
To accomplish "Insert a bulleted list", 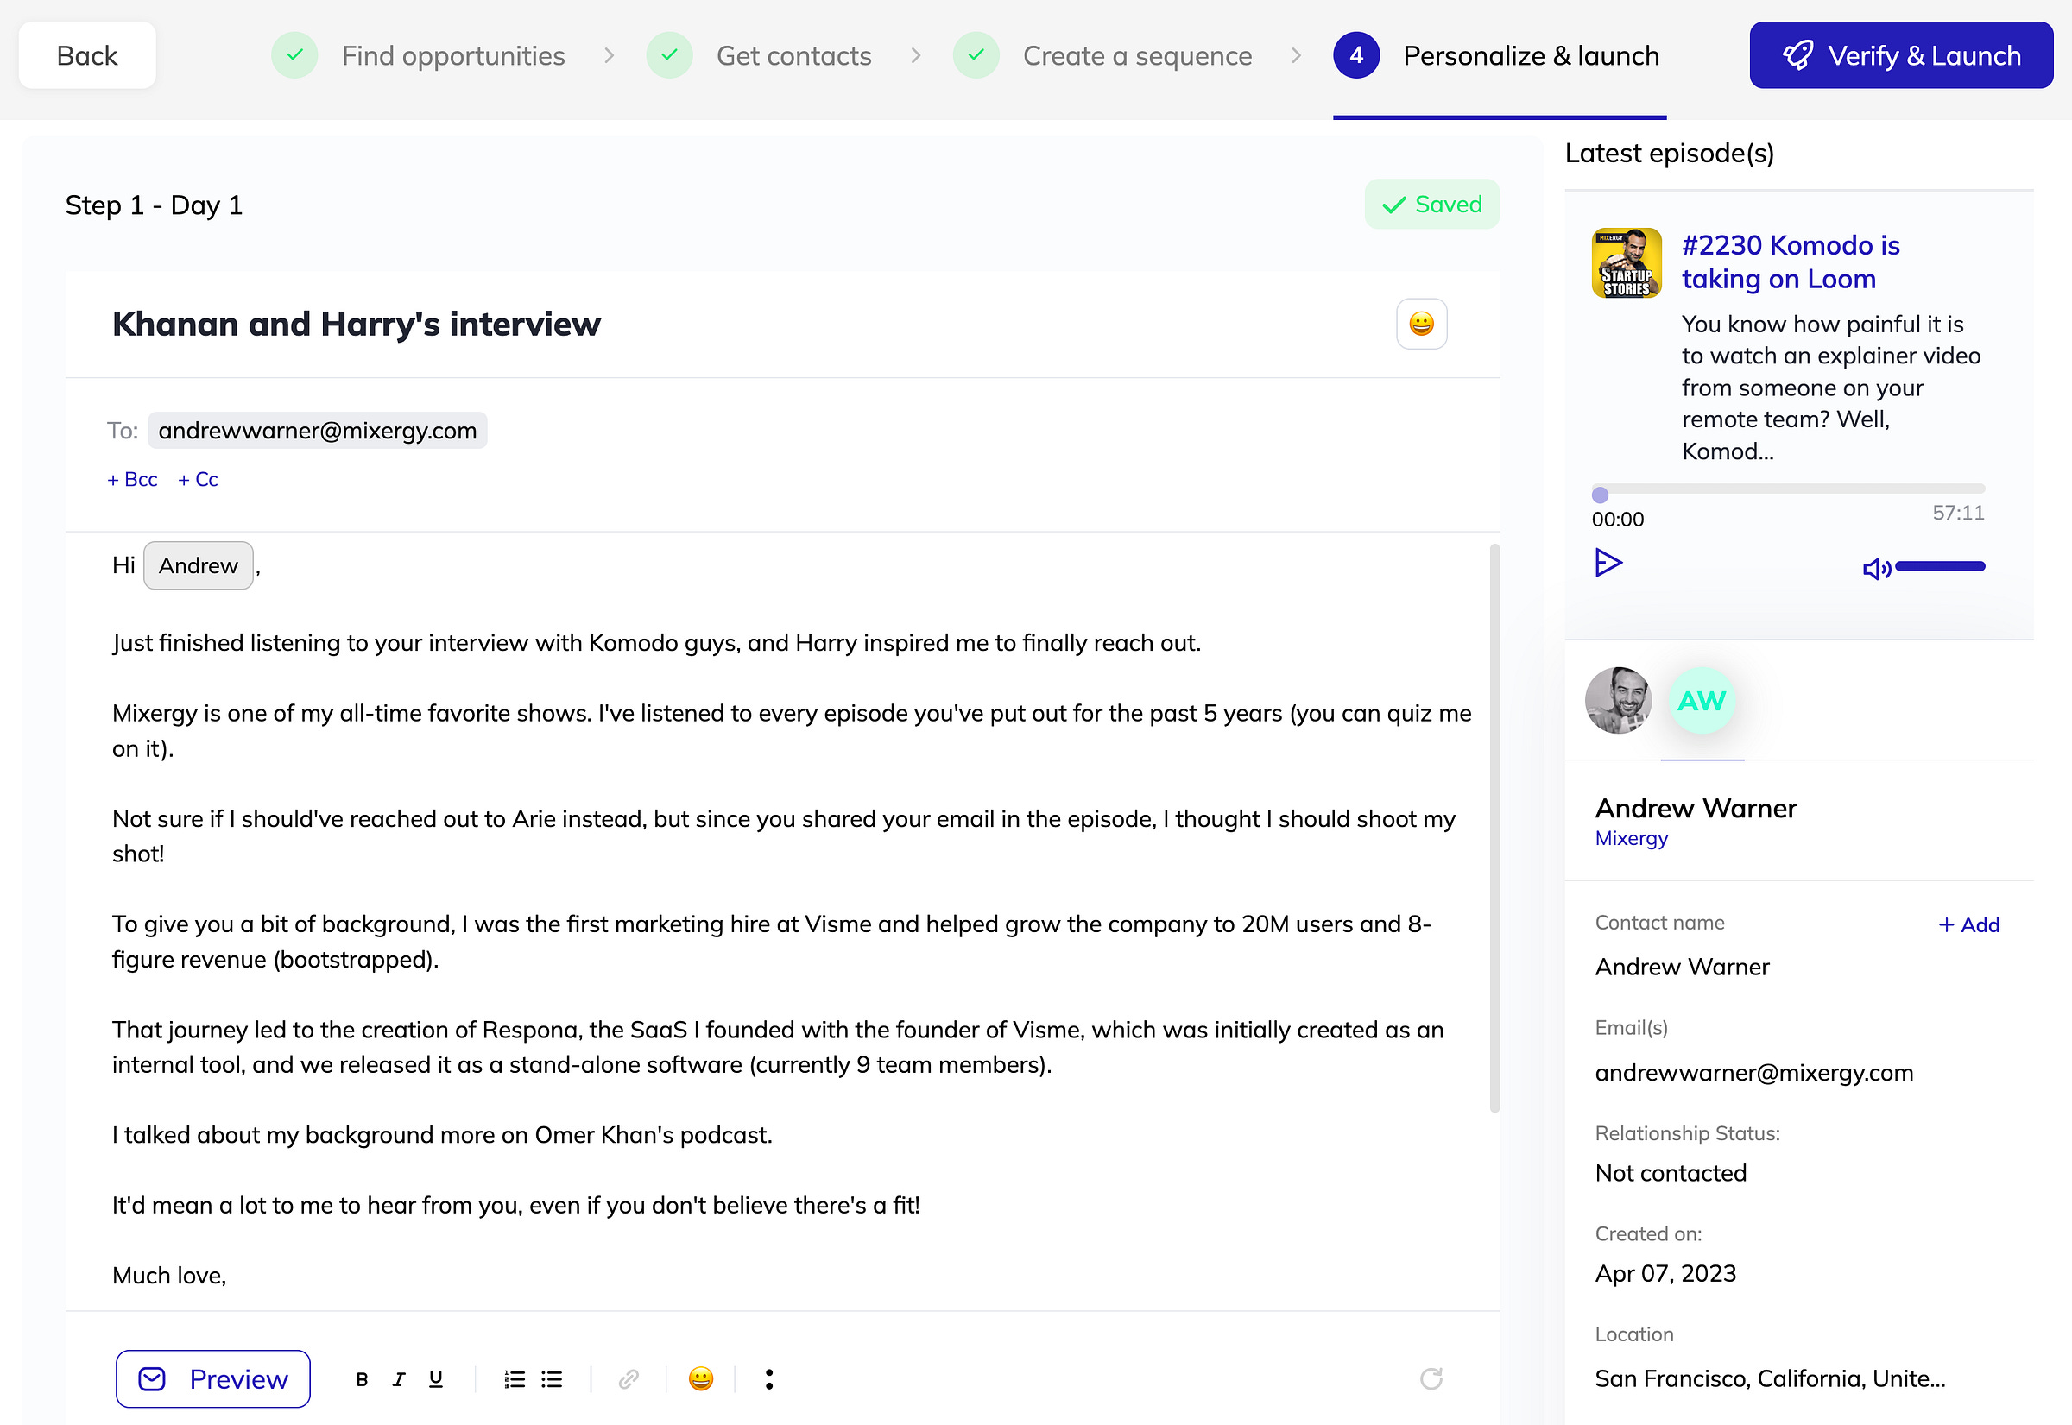I will point(552,1379).
